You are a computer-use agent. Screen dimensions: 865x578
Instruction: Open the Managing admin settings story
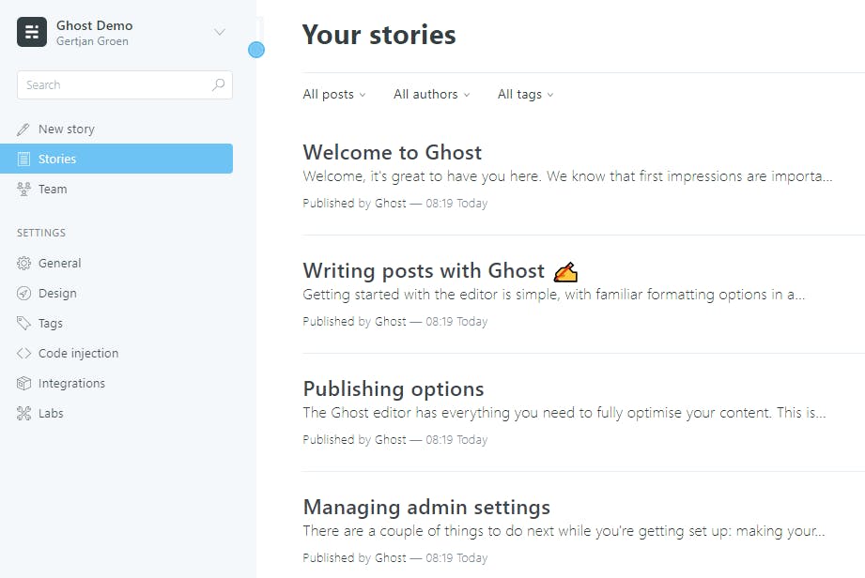[x=426, y=508]
